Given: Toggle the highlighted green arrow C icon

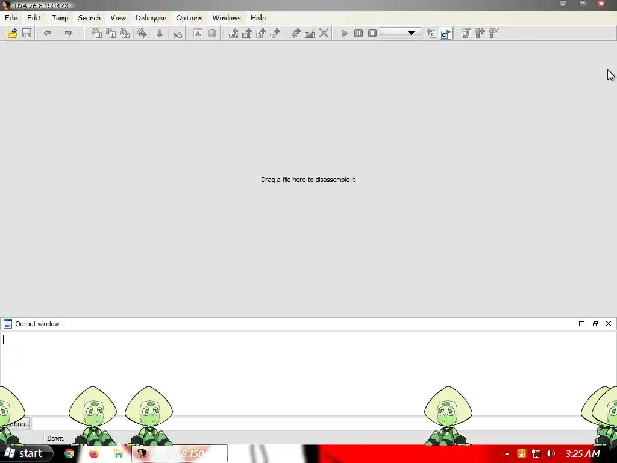Looking at the screenshot, I should click(x=445, y=34).
